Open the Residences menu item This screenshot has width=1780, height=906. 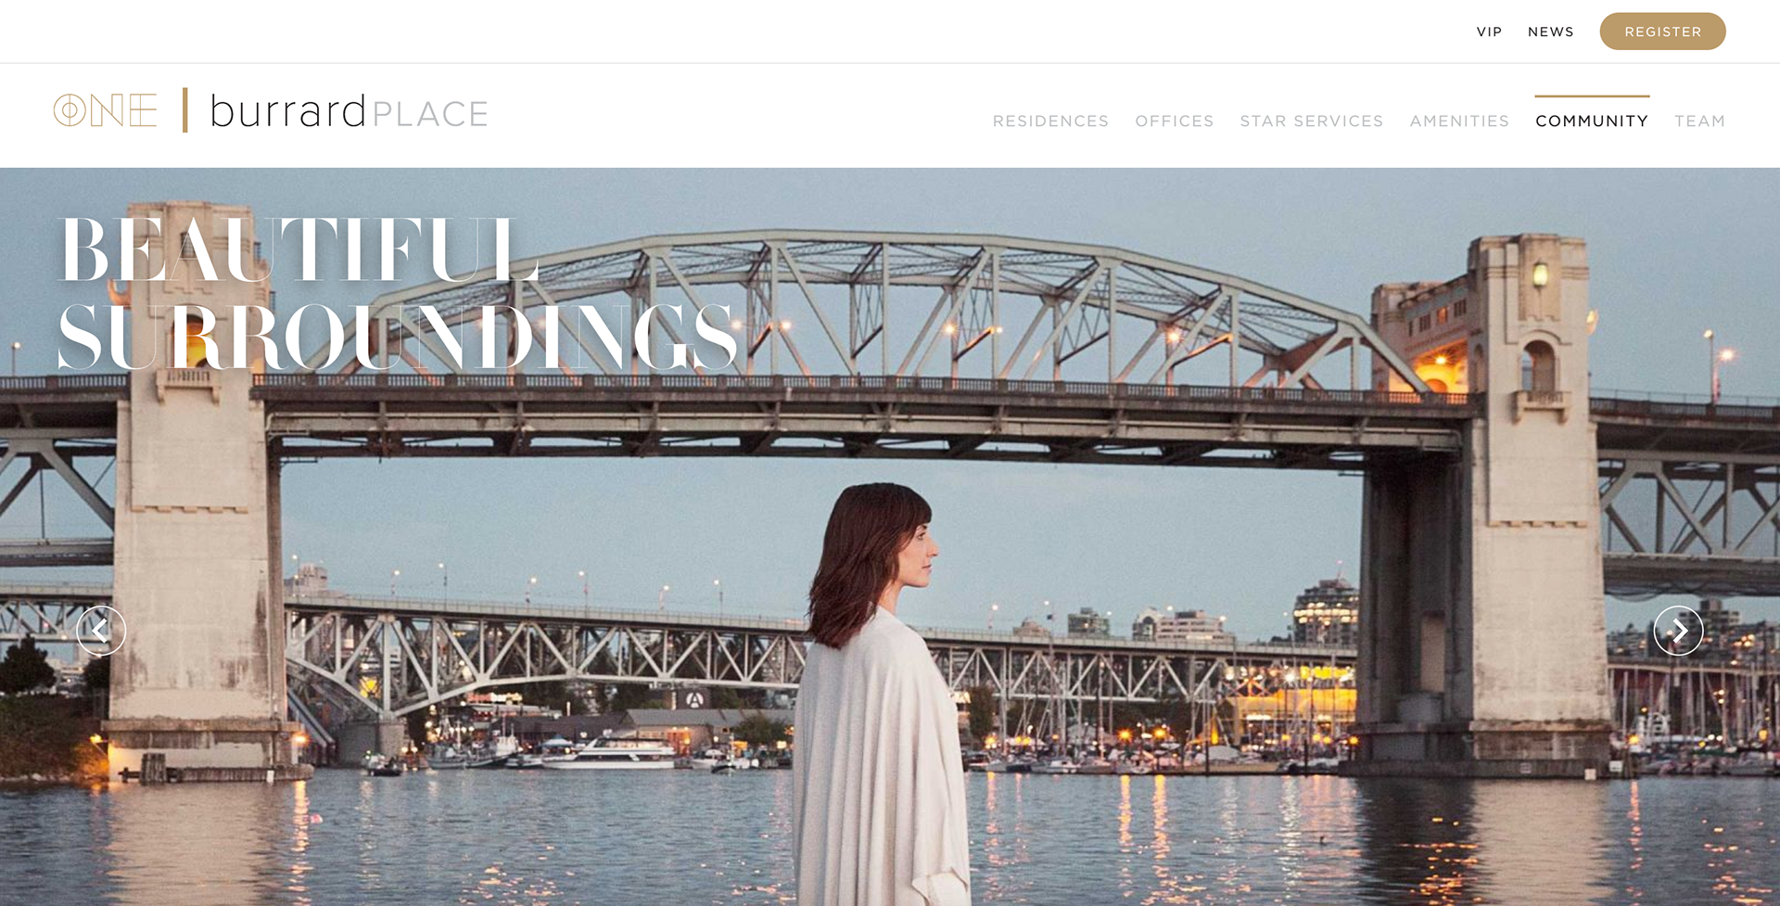pyautogui.click(x=1050, y=121)
